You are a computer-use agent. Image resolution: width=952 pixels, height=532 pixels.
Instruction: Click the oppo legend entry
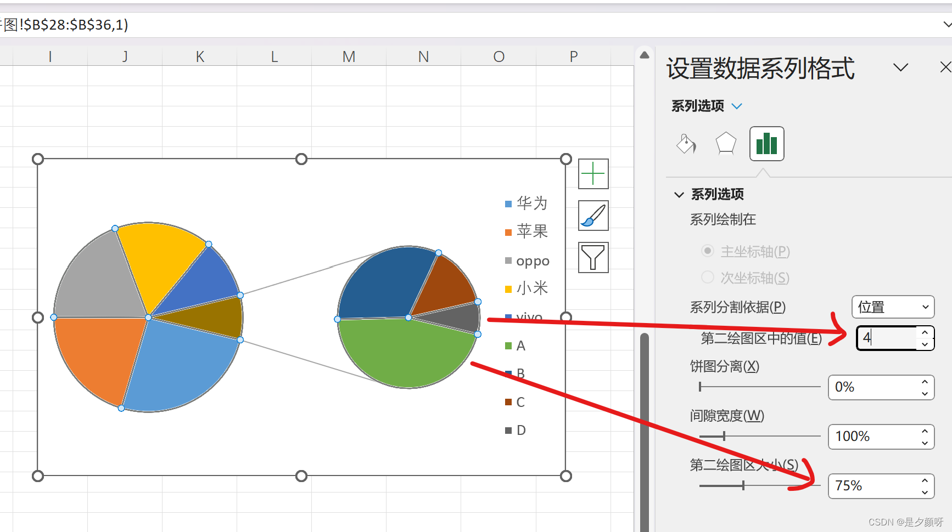[x=527, y=261]
